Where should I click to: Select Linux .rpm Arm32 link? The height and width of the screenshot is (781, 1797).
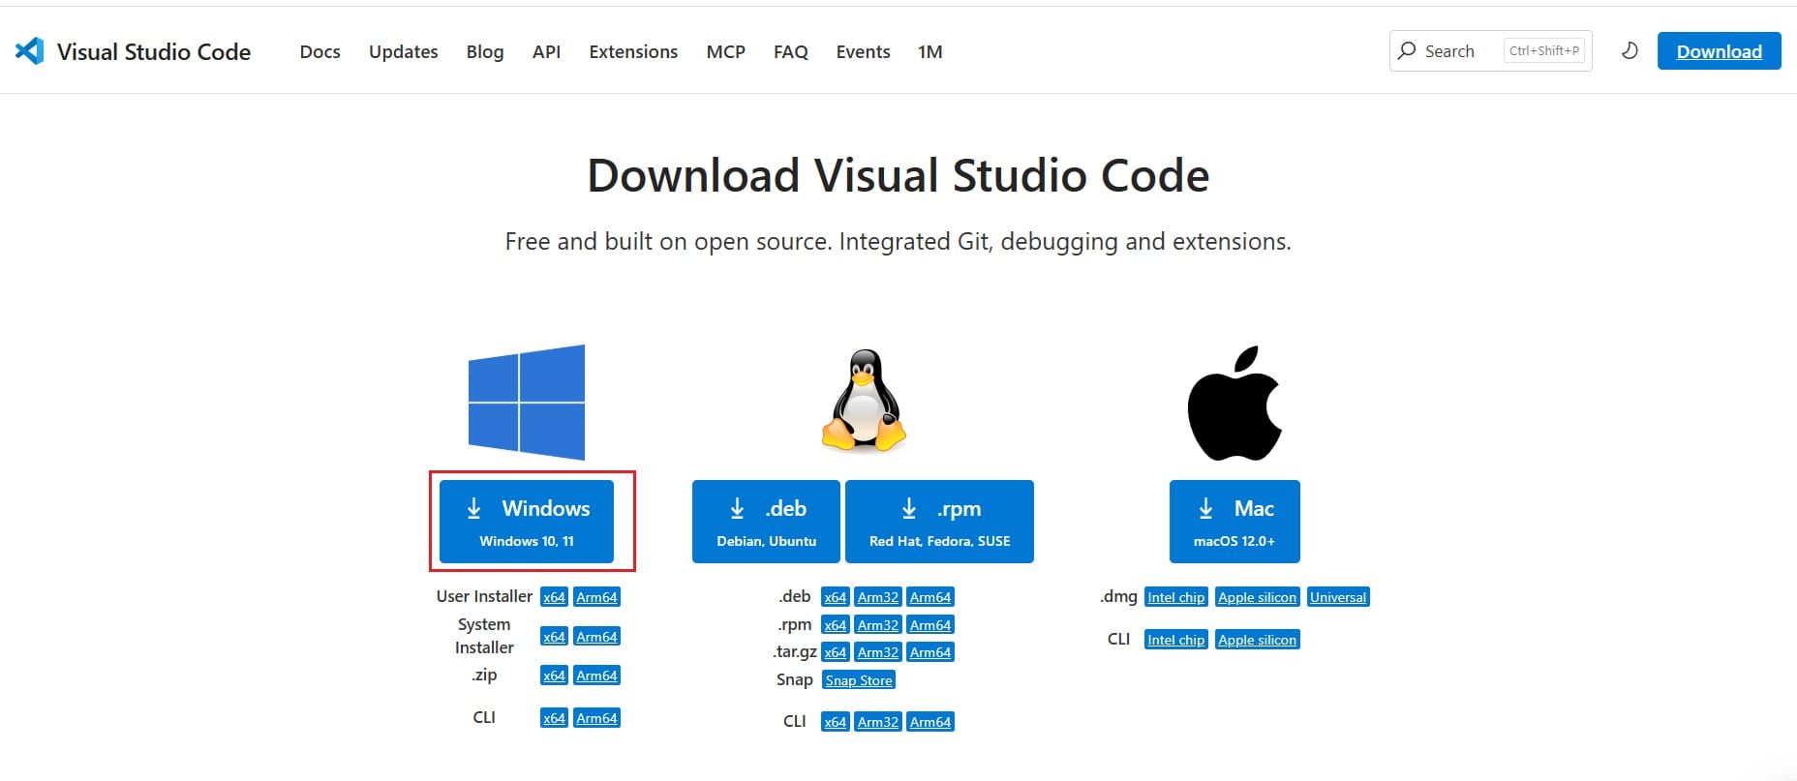(x=878, y=625)
